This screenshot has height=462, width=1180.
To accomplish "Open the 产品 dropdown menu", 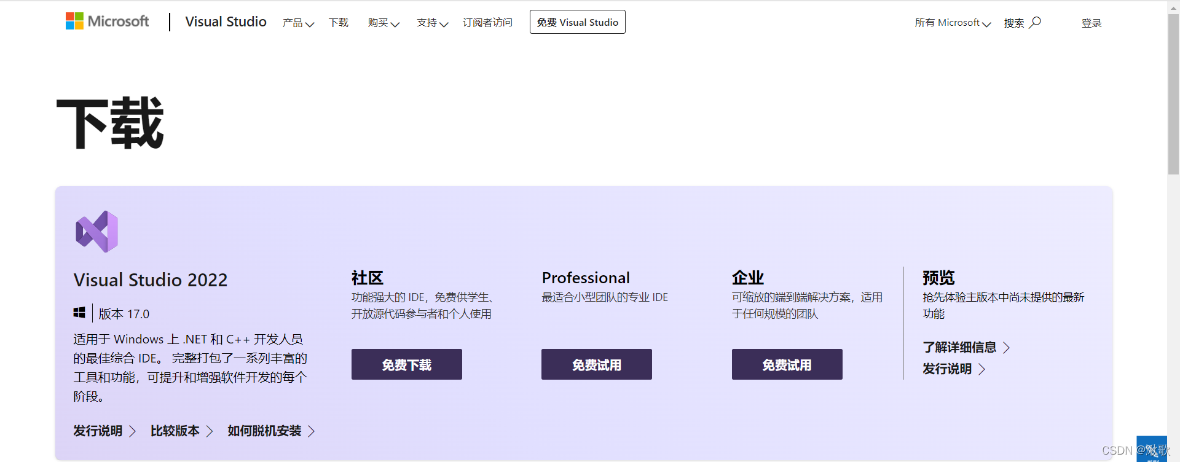I will pyautogui.click(x=298, y=23).
